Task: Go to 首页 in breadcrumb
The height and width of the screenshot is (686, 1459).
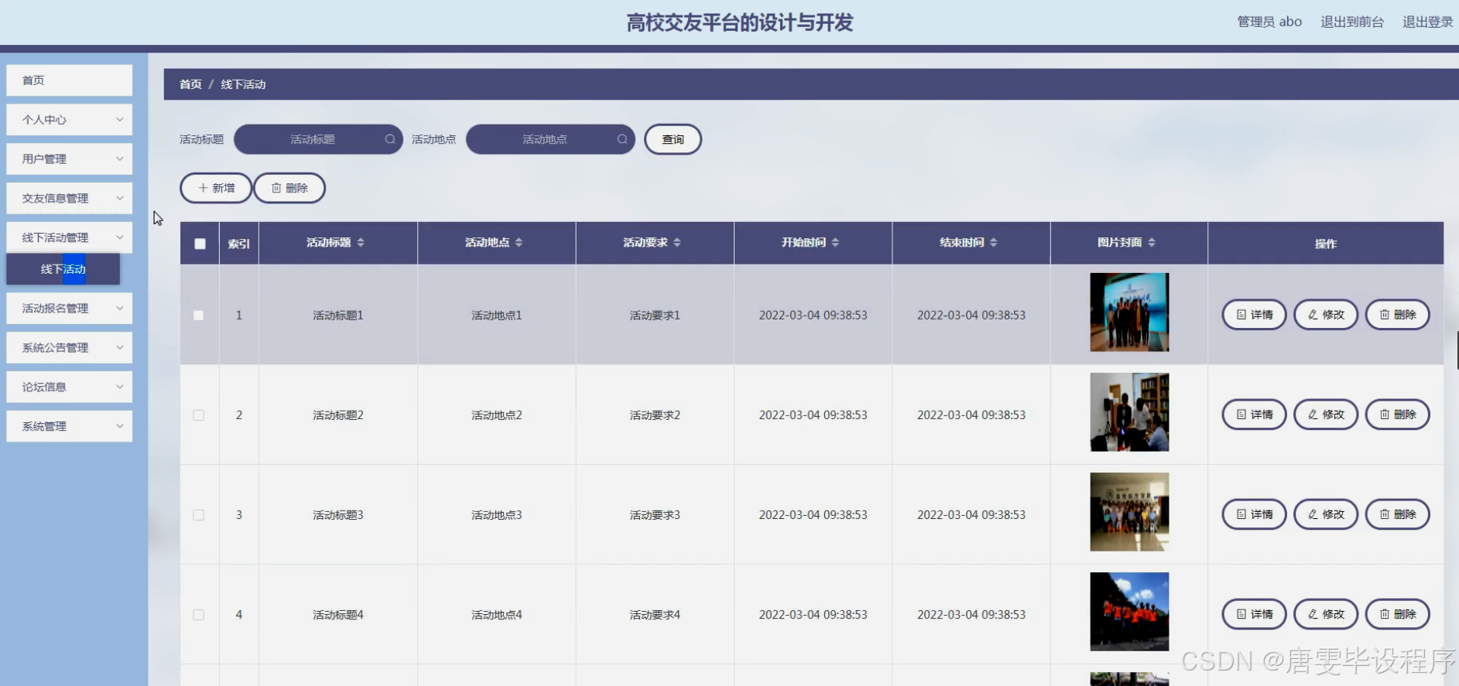Action: point(190,84)
